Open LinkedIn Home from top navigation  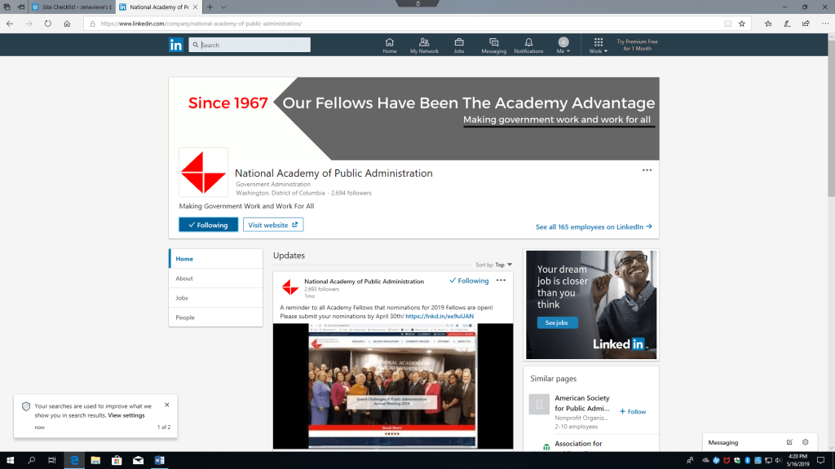[389, 46]
